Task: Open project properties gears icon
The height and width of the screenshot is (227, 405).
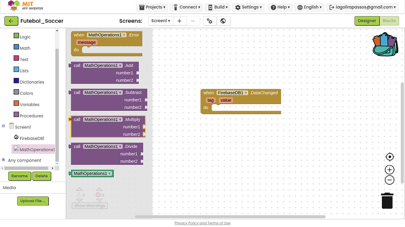Action: (x=210, y=21)
